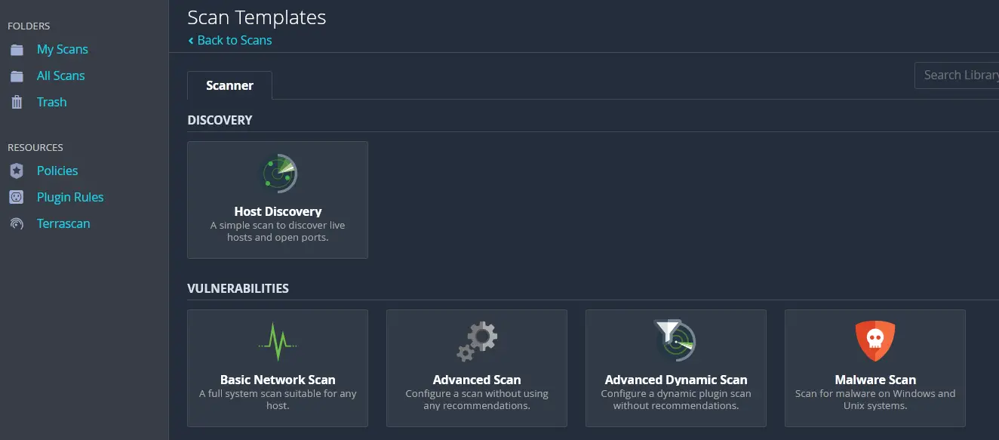This screenshot has width=999, height=440.
Task: Click Back to Scans link
Action: click(230, 40)
